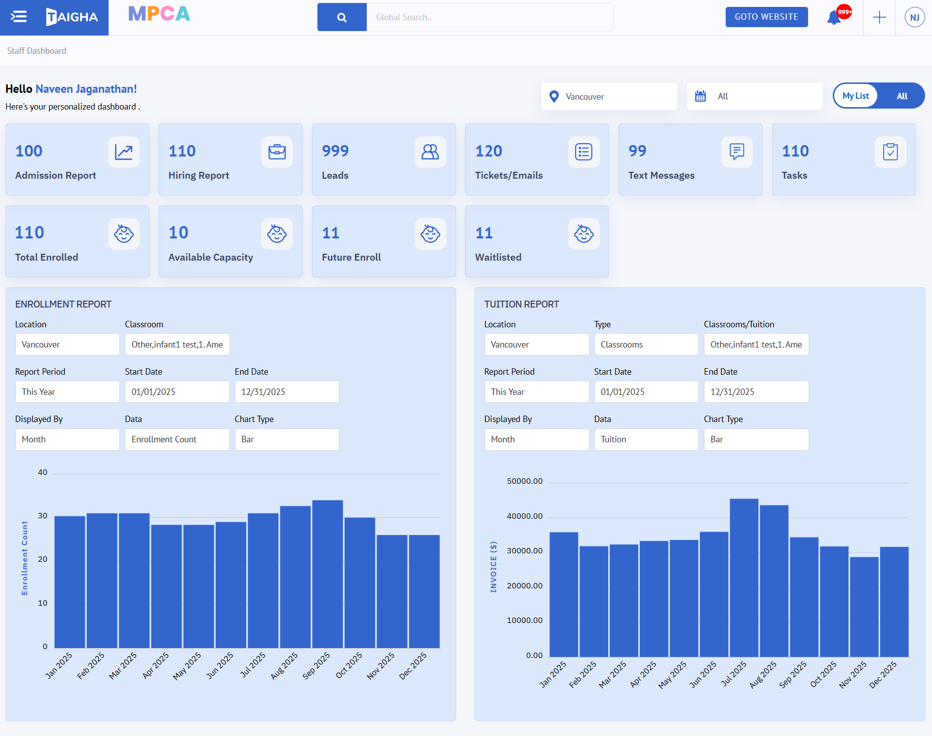Click the plus add-new icon

coord(879,17)
